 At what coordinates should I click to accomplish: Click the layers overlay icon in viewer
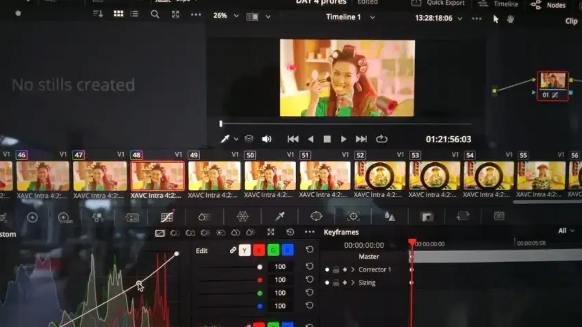249,139
